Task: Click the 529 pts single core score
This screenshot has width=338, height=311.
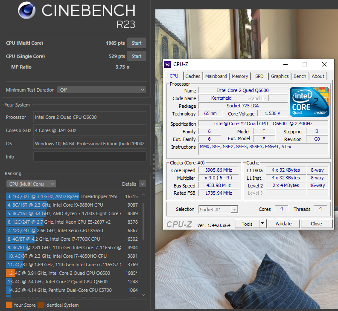Action: 117,56
